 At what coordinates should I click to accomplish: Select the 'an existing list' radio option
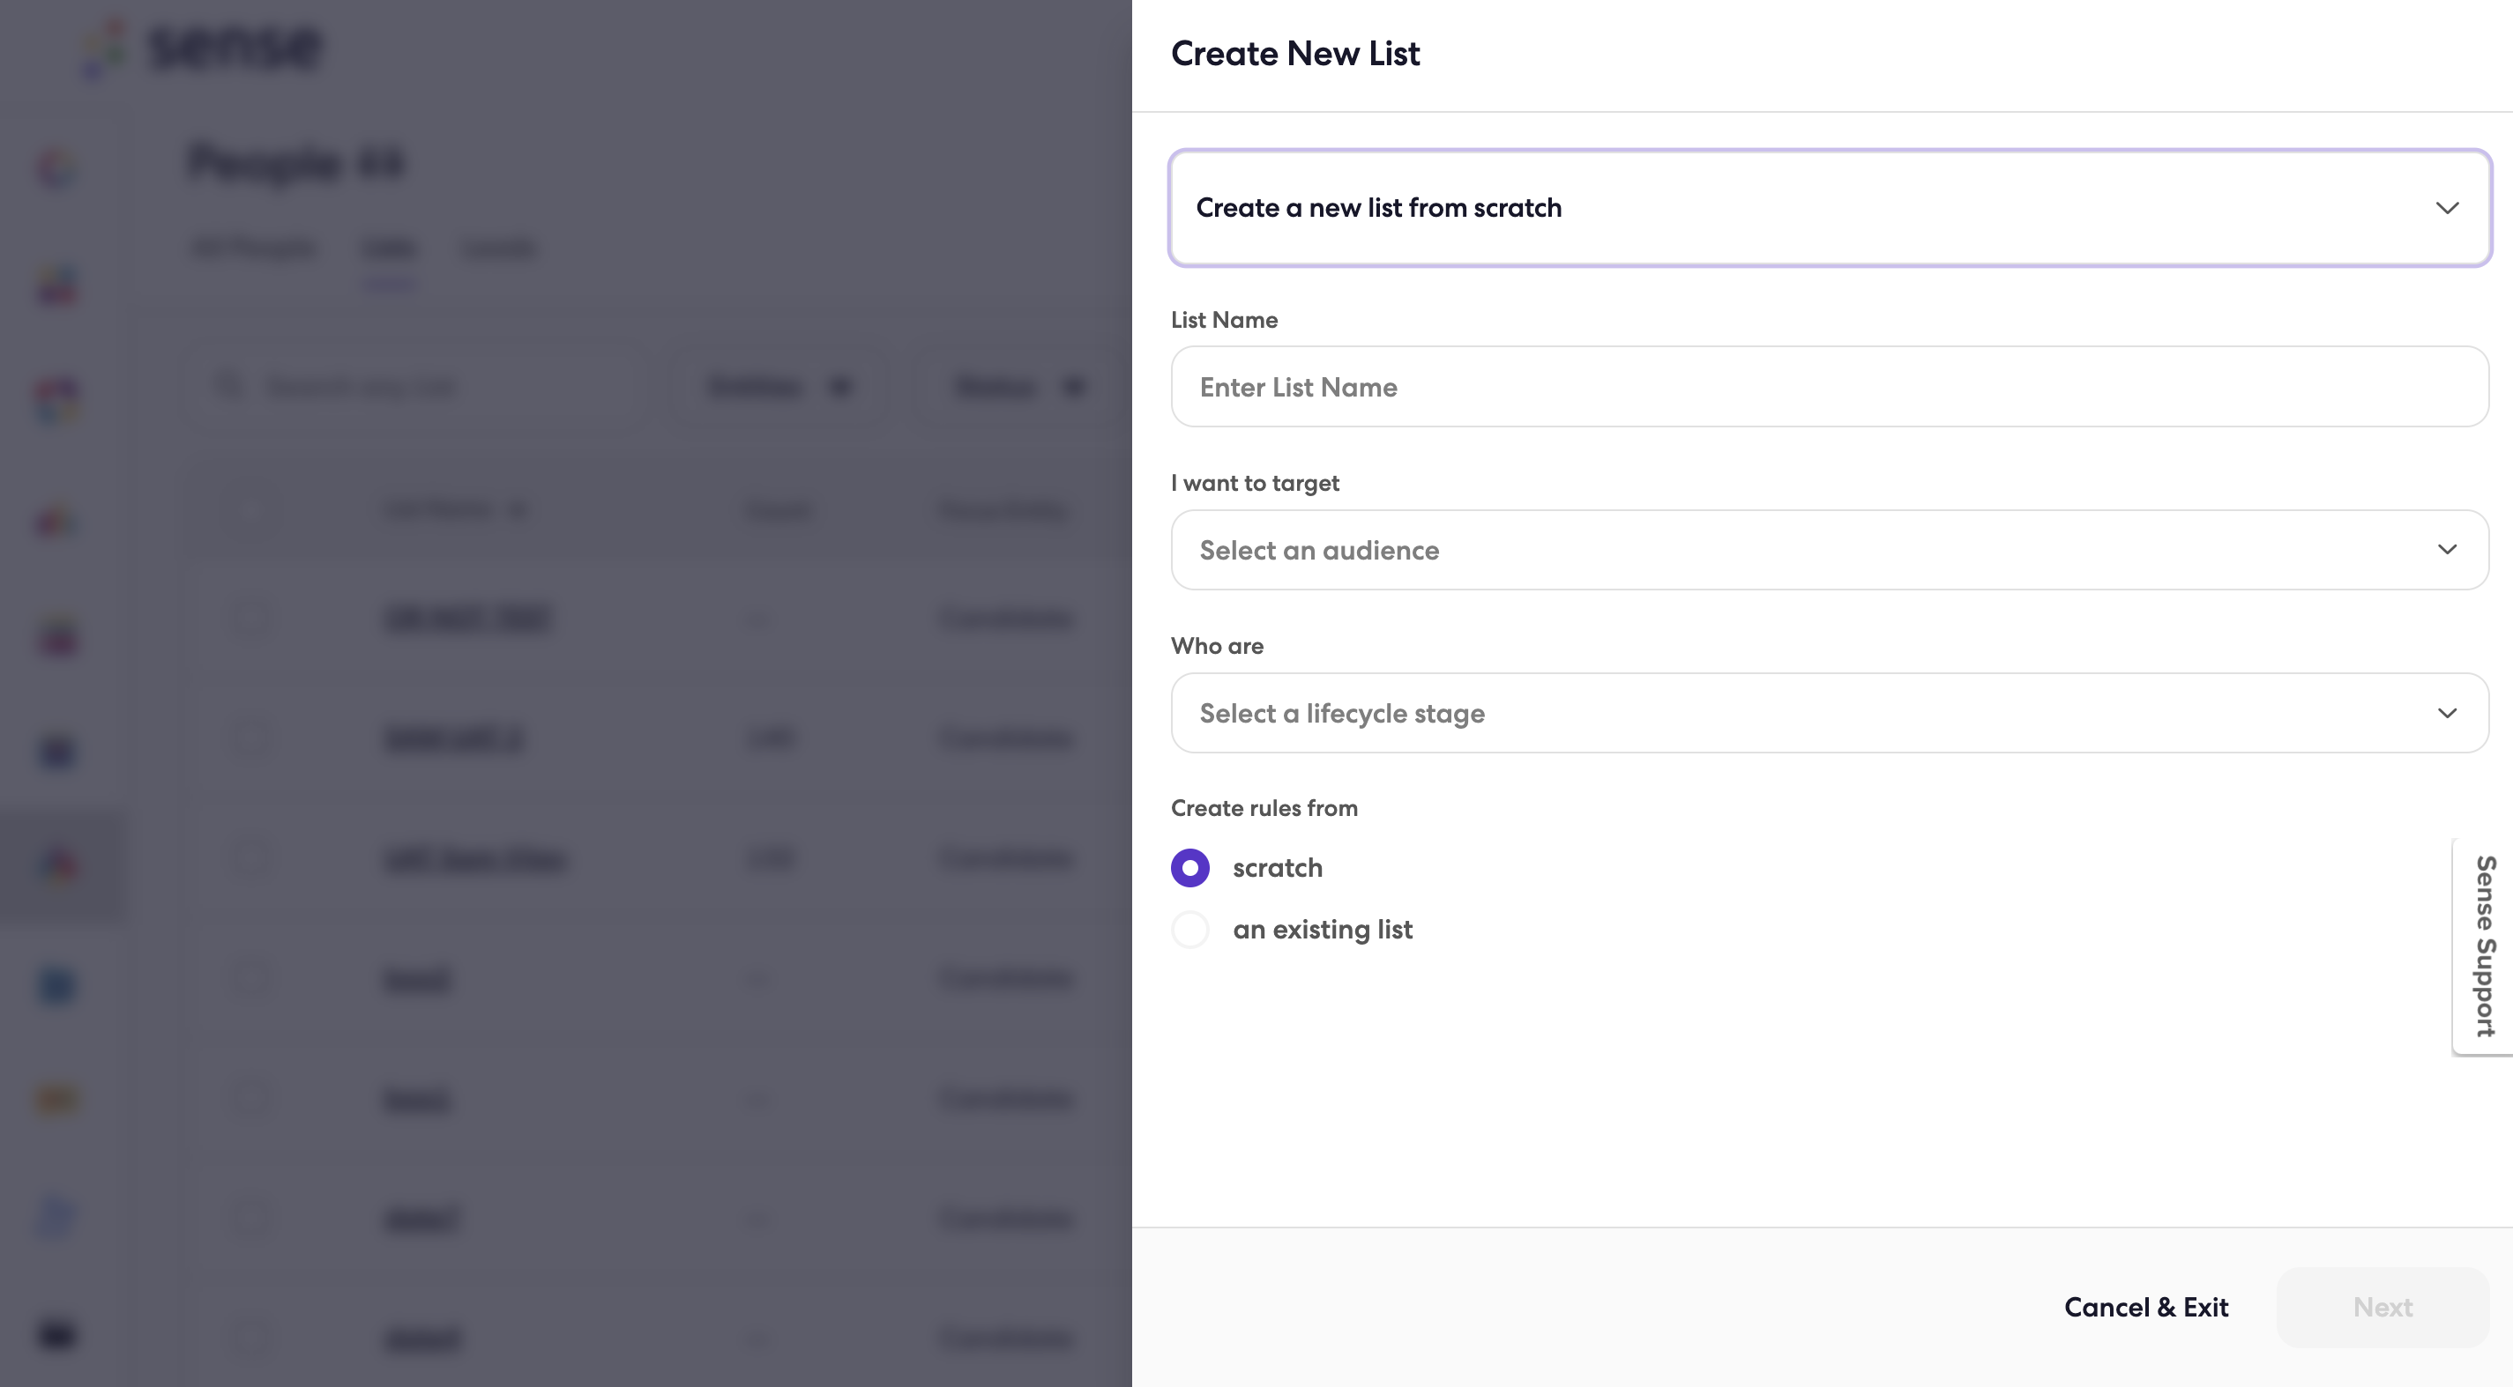pyautogui.click(x=1189, y=930)
